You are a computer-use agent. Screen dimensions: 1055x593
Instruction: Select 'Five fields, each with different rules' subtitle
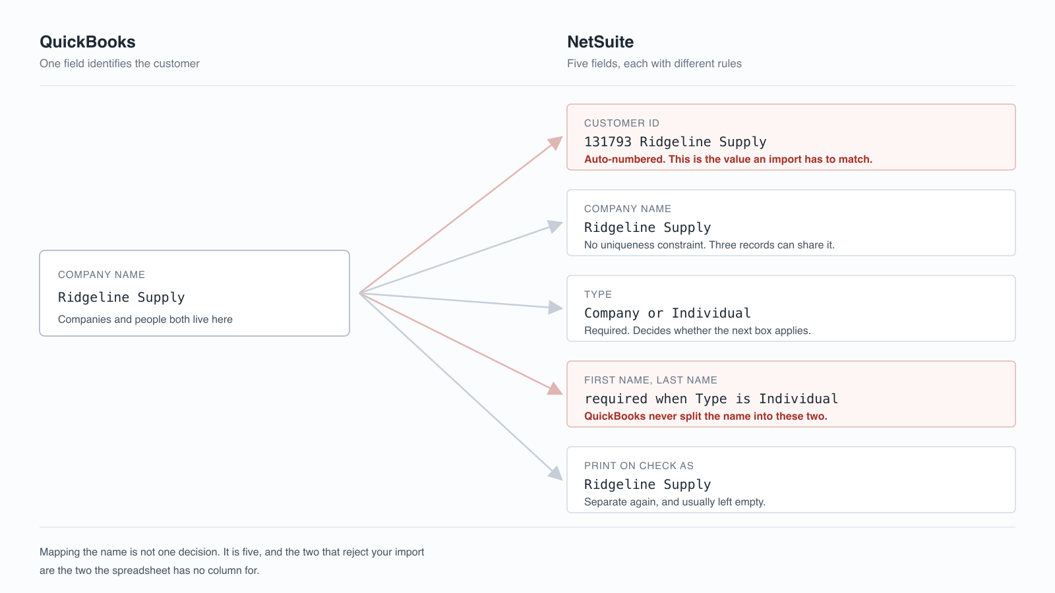click(x=654, y=64)
